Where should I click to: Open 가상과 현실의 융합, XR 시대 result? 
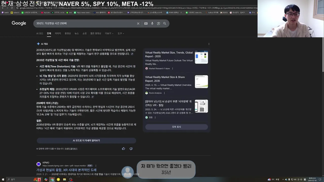(x=66, y=170)
